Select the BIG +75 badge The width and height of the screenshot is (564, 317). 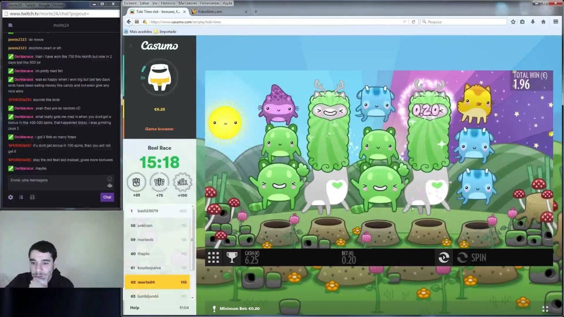[160, 182]
